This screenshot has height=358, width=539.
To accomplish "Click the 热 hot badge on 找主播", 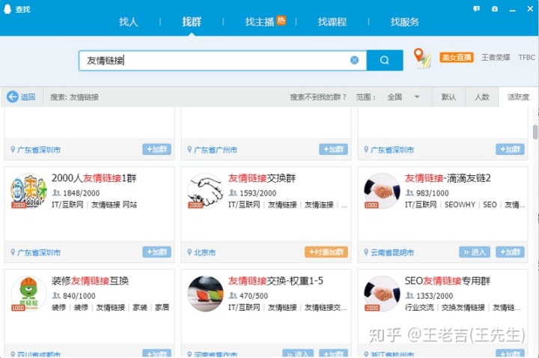I will coord(281,19).
